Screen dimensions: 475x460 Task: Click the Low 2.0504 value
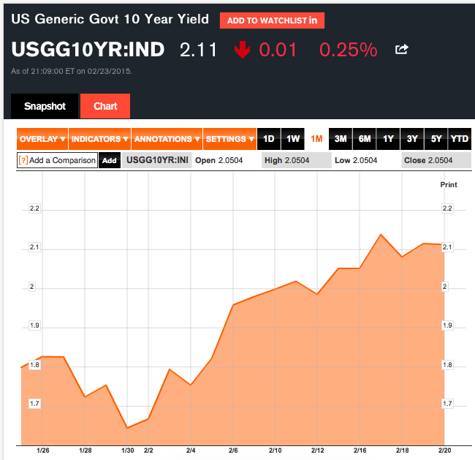356,160
